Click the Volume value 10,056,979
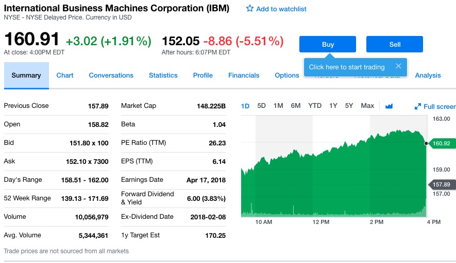The height and width of the screenshot is (263, 456). (x=92, y=217)
